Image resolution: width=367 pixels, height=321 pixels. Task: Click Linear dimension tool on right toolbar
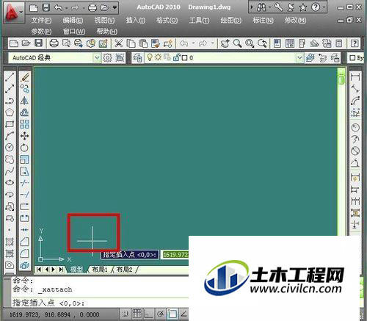pyautogui.click(x=355, y=77)
